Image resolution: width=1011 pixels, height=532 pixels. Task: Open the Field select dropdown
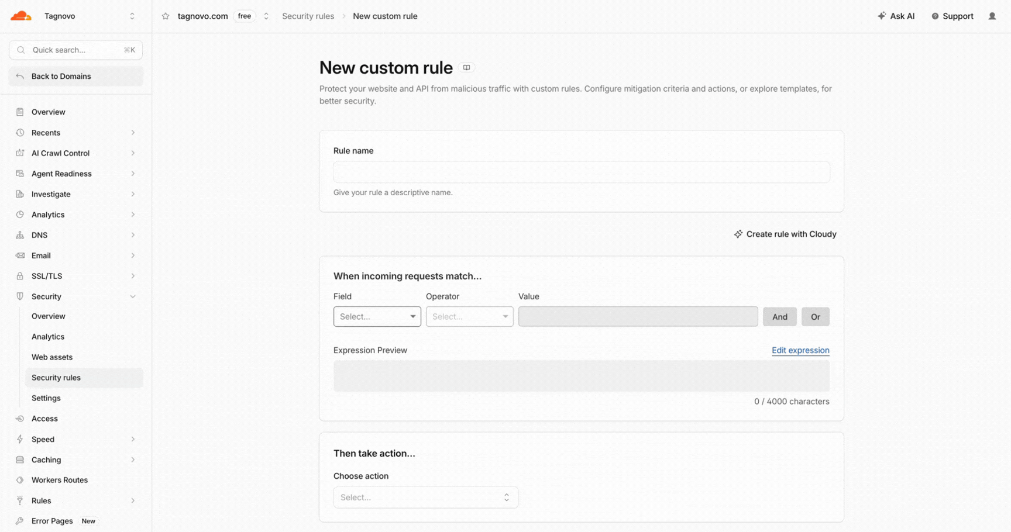(x=377, y=316)
